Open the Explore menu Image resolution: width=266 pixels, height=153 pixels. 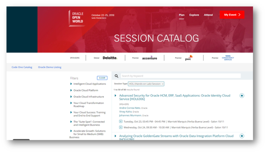[194, 15]
